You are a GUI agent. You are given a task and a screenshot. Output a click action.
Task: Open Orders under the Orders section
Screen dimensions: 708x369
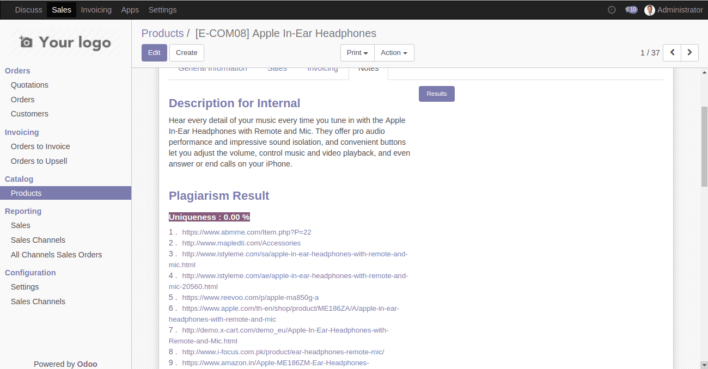click(x=22, y=100)
